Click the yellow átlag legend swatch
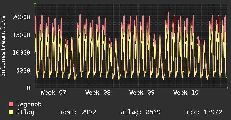The width and height of the screenshot is (231, 120). click(x=11, y=112)
